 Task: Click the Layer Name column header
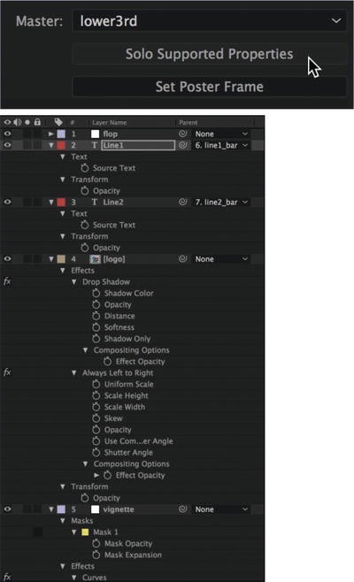tap(109, 122)
